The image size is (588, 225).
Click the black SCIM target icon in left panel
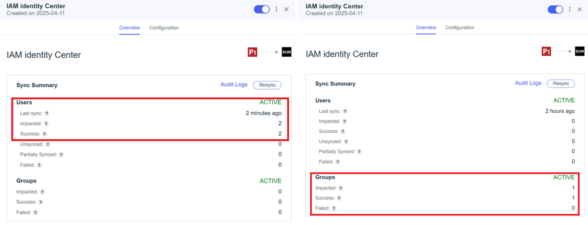pyautogui.click(x=287, y=52)
